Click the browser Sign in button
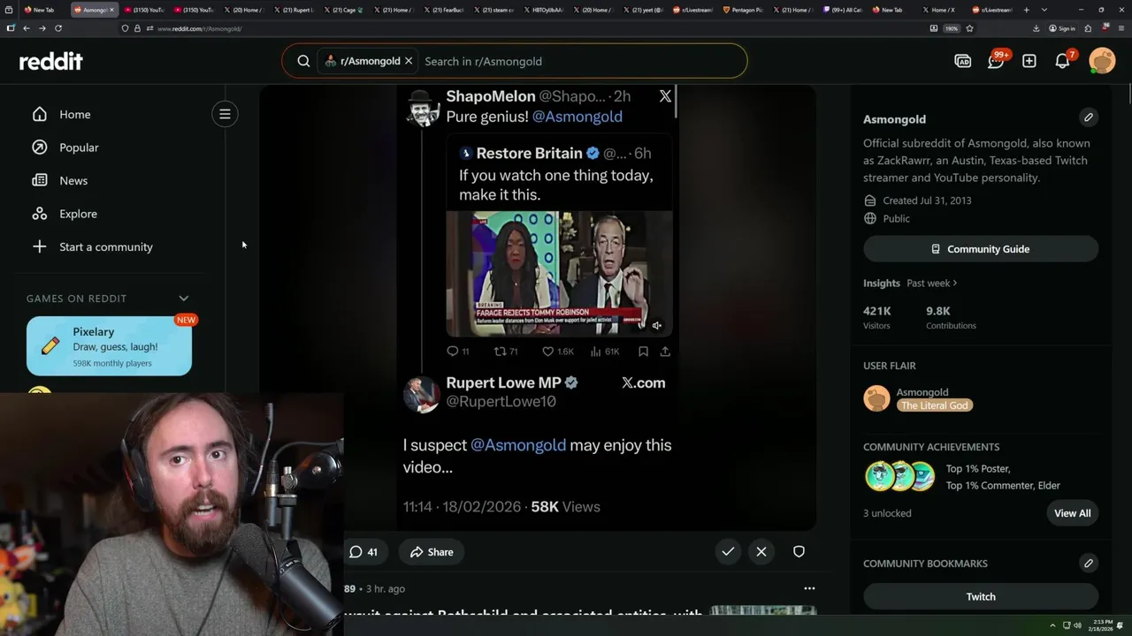 (x=1063, y=28)
